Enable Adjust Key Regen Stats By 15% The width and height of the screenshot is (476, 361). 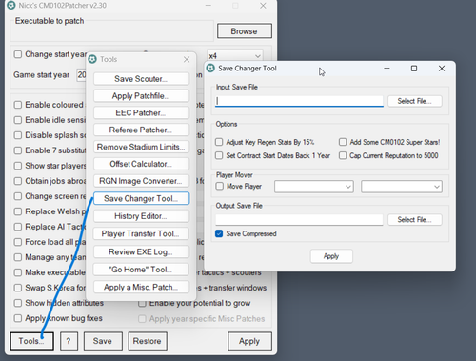(219, 142)
